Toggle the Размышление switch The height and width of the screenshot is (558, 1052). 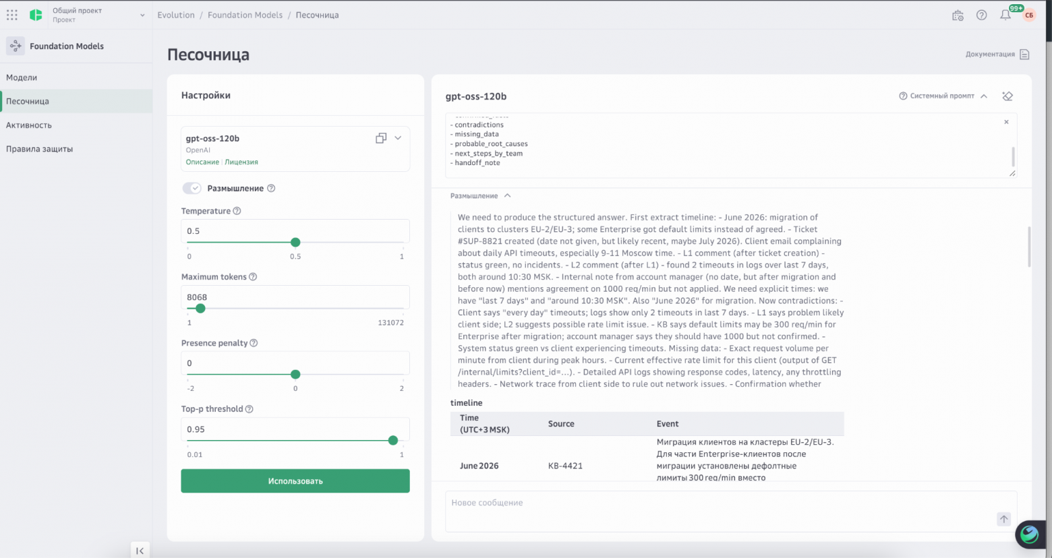click(192, 188)
